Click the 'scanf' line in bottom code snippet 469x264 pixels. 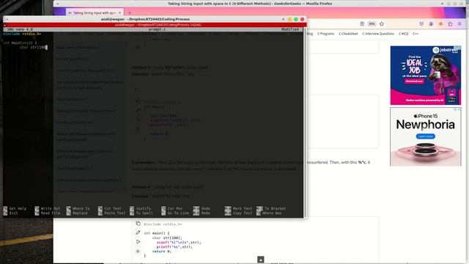[179, 243]
